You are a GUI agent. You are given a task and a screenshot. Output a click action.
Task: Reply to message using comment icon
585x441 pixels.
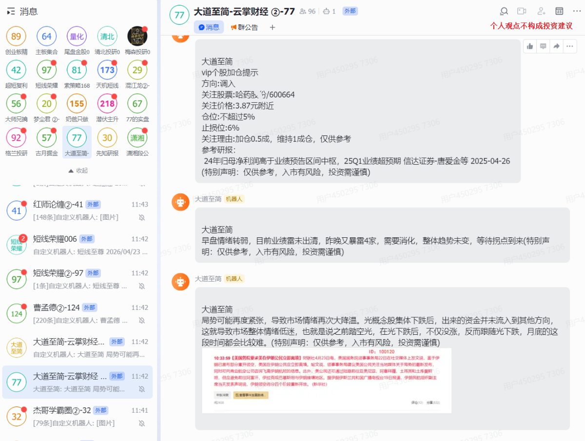tap(543, 46)
